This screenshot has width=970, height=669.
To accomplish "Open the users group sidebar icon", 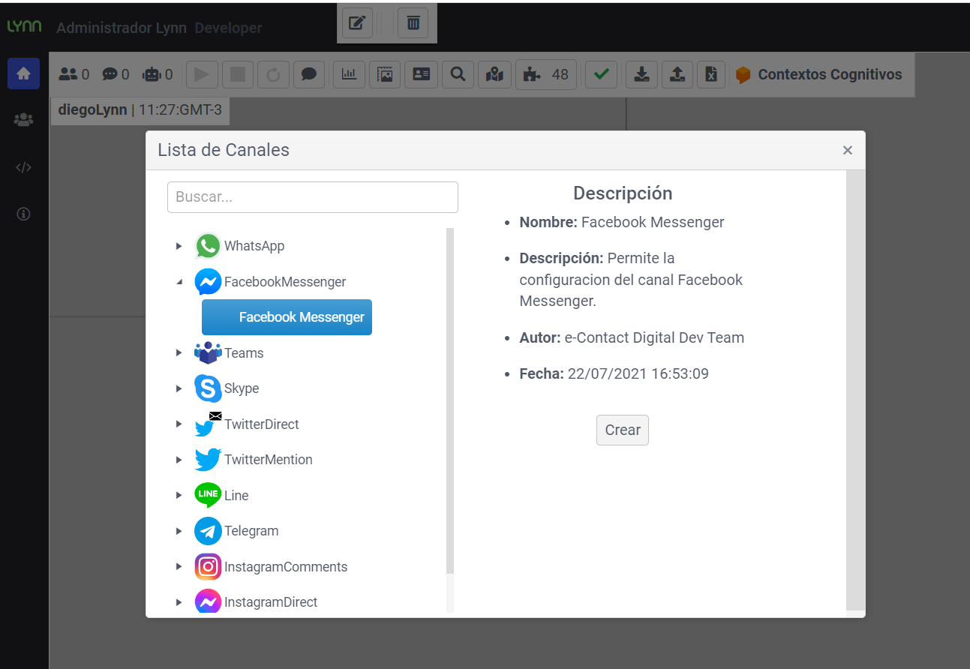I will pyautogui.click(x=23, y=119).
